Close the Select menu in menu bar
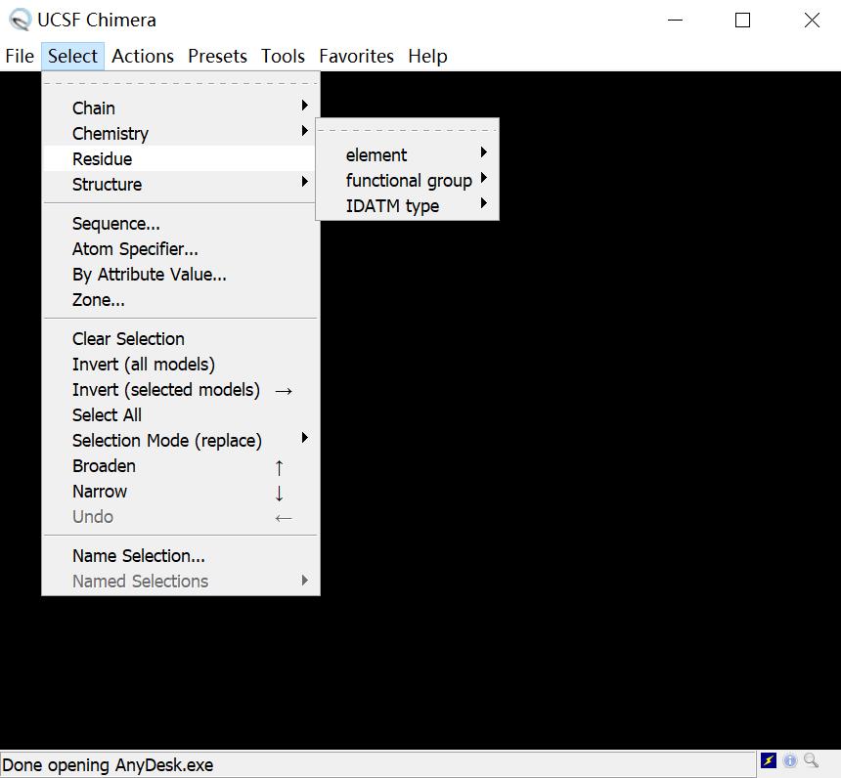This screenshot has width=841, height=778. 73,57
